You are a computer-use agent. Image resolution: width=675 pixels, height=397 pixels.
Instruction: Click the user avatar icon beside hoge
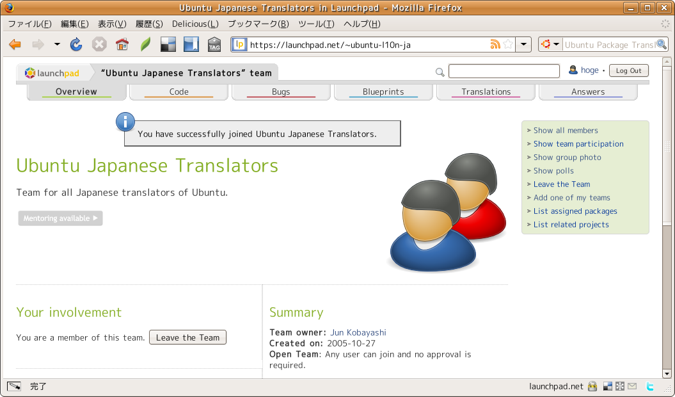pos(573,70)
